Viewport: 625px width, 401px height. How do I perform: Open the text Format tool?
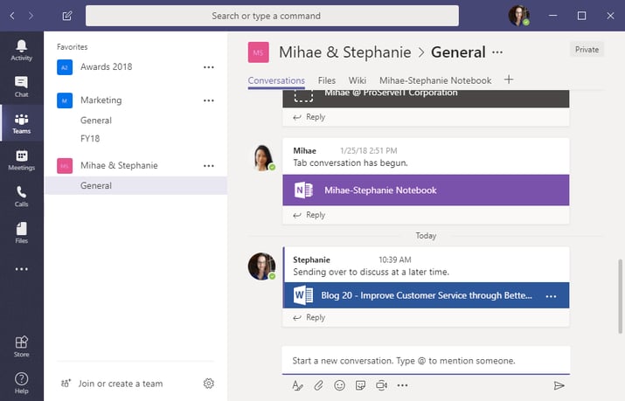297,385
